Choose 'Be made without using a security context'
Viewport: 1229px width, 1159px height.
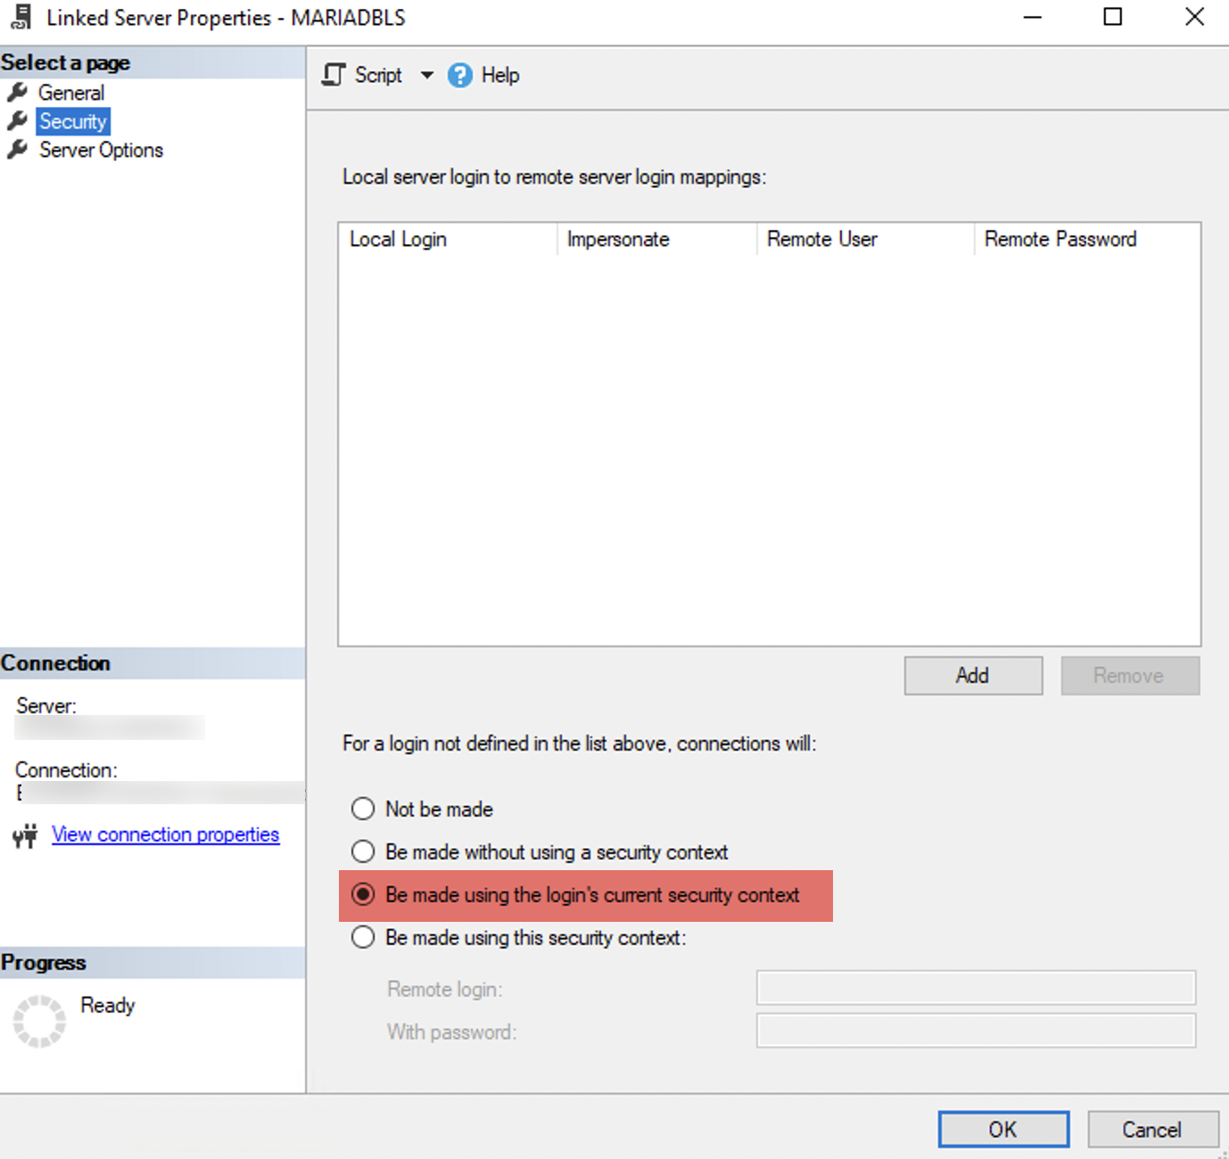363,851
